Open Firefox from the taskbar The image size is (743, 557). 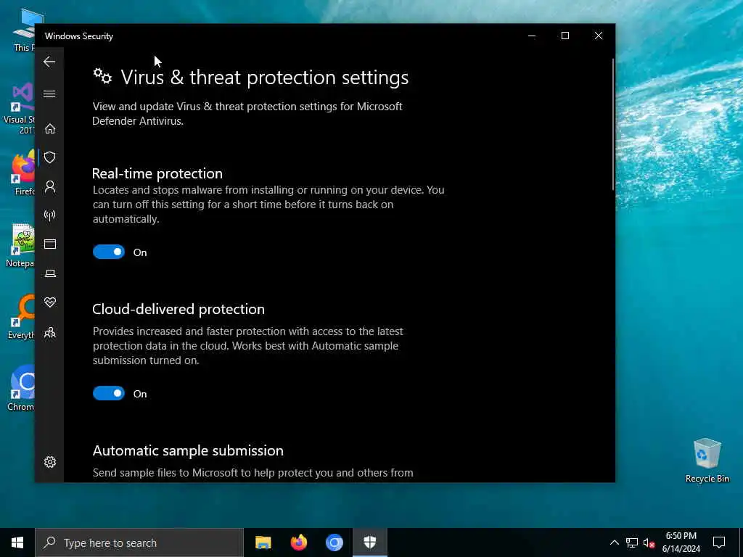coord(298,542)
